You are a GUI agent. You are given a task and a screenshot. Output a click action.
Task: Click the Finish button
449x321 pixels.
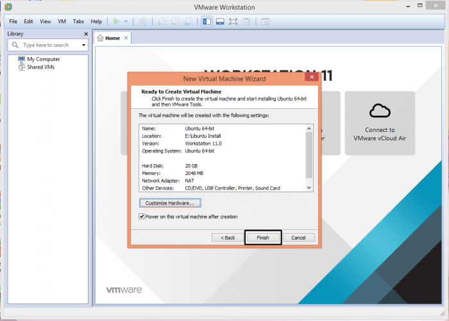[263, 238]
